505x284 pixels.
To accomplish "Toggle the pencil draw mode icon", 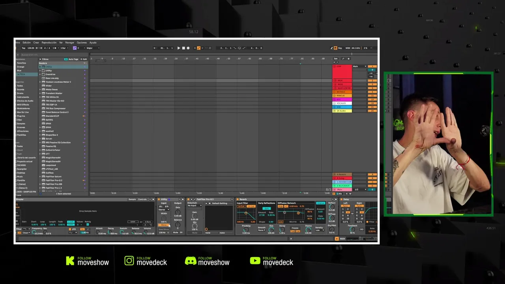I will [332, 48].
